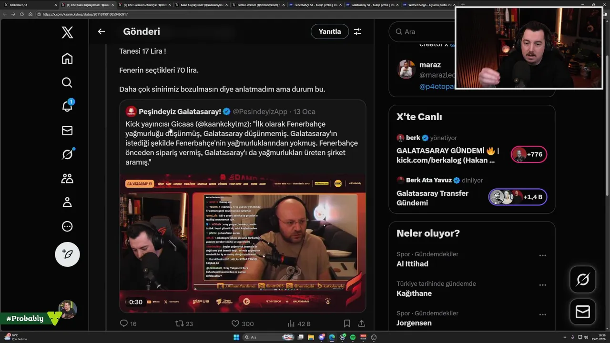Viewport: 610px width, 343px height.
Task: Click the +776 listeners badge
Action: 529,154
